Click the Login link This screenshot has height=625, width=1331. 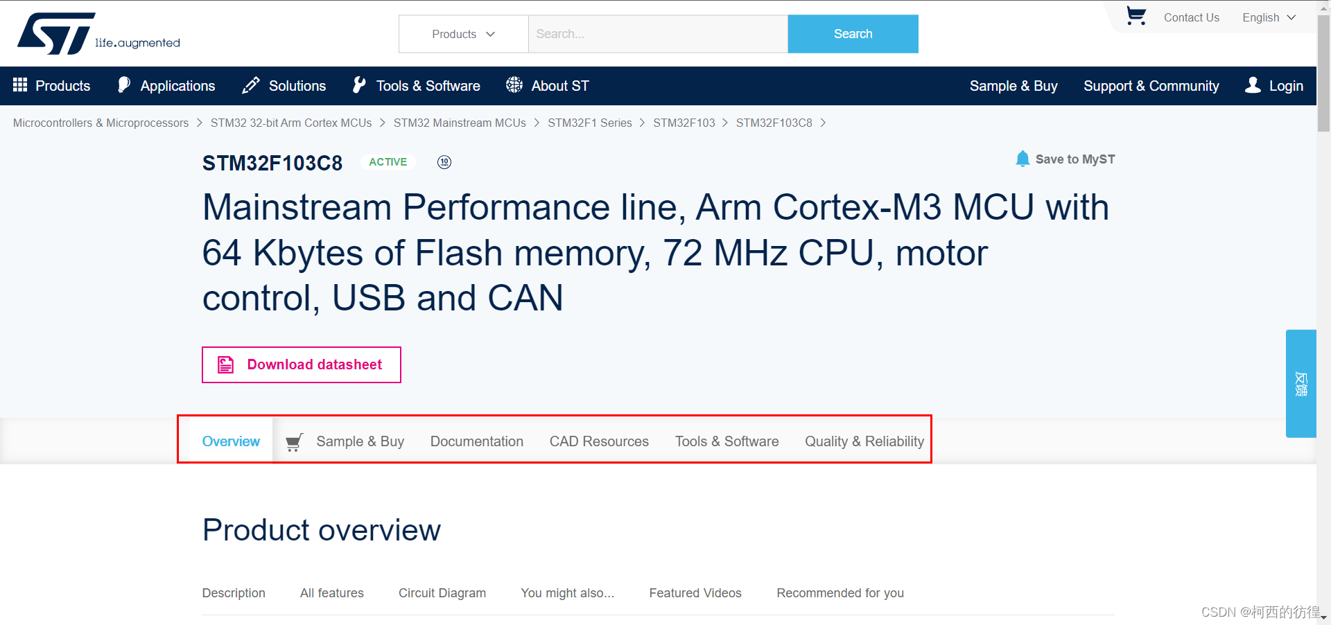[x=1286, y=86]
